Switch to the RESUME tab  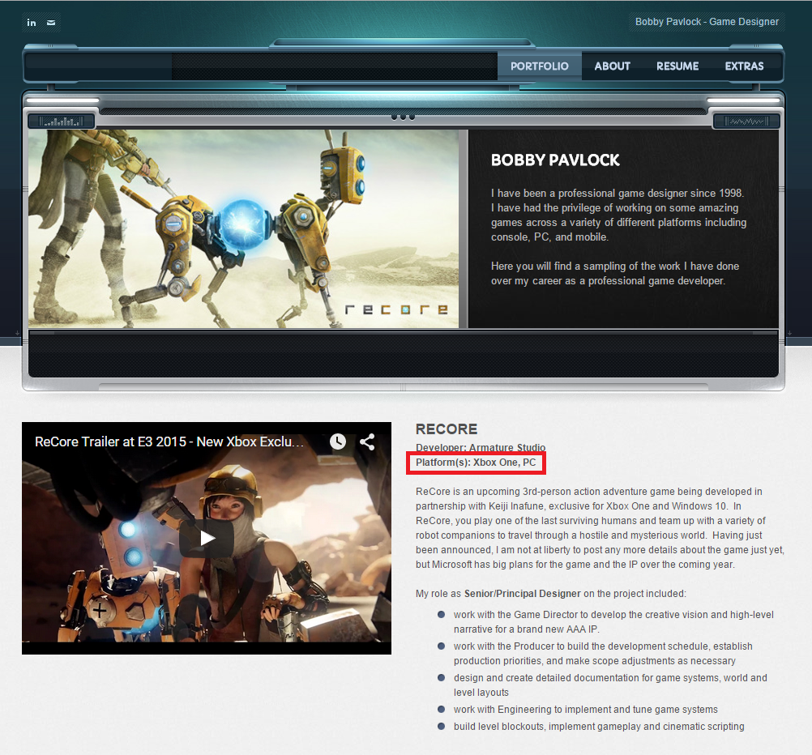[x=677, y=66]
